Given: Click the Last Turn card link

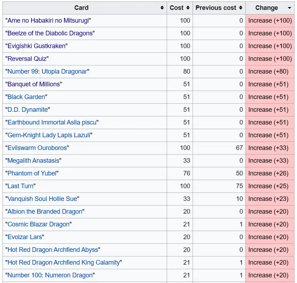Looking at the screenshot, I should coord(21,186).
